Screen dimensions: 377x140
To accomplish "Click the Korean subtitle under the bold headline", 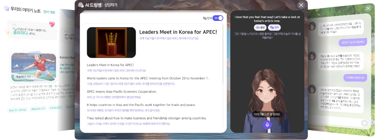I will pos(169,38).
